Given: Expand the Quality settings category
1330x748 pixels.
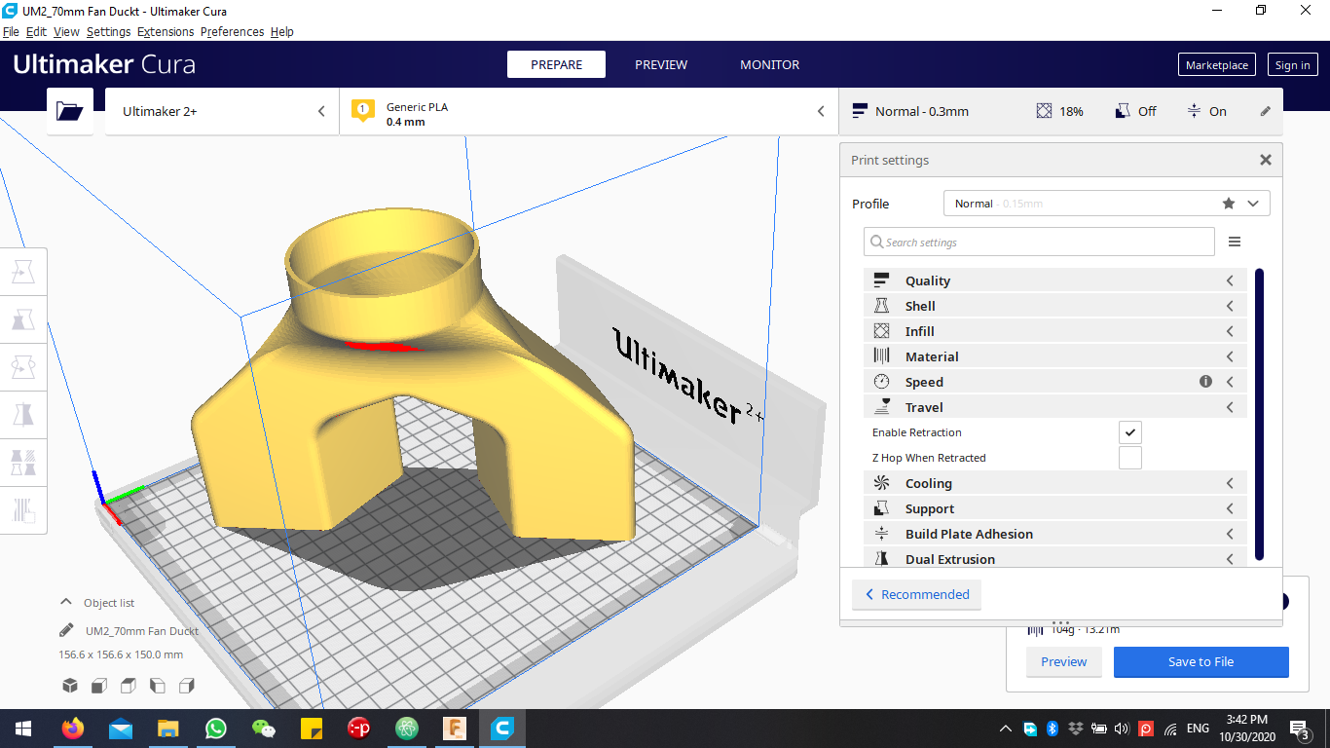Looking at the screenshot, I should point(1055,280).
